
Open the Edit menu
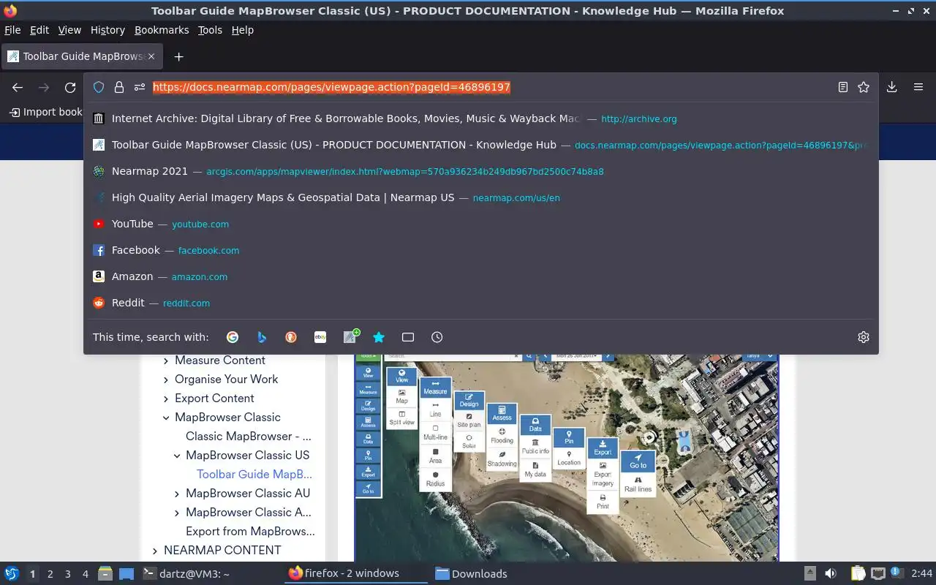tap(39, 30)
